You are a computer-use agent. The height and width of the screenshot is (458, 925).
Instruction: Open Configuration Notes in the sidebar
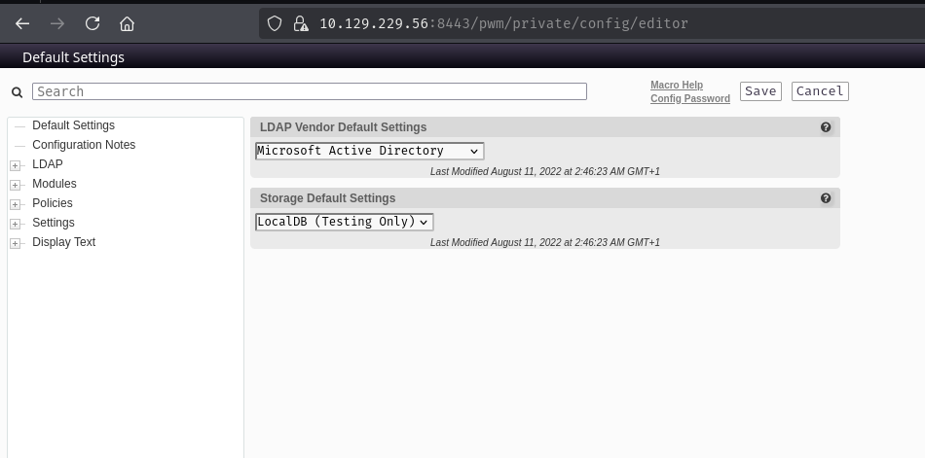84,145
